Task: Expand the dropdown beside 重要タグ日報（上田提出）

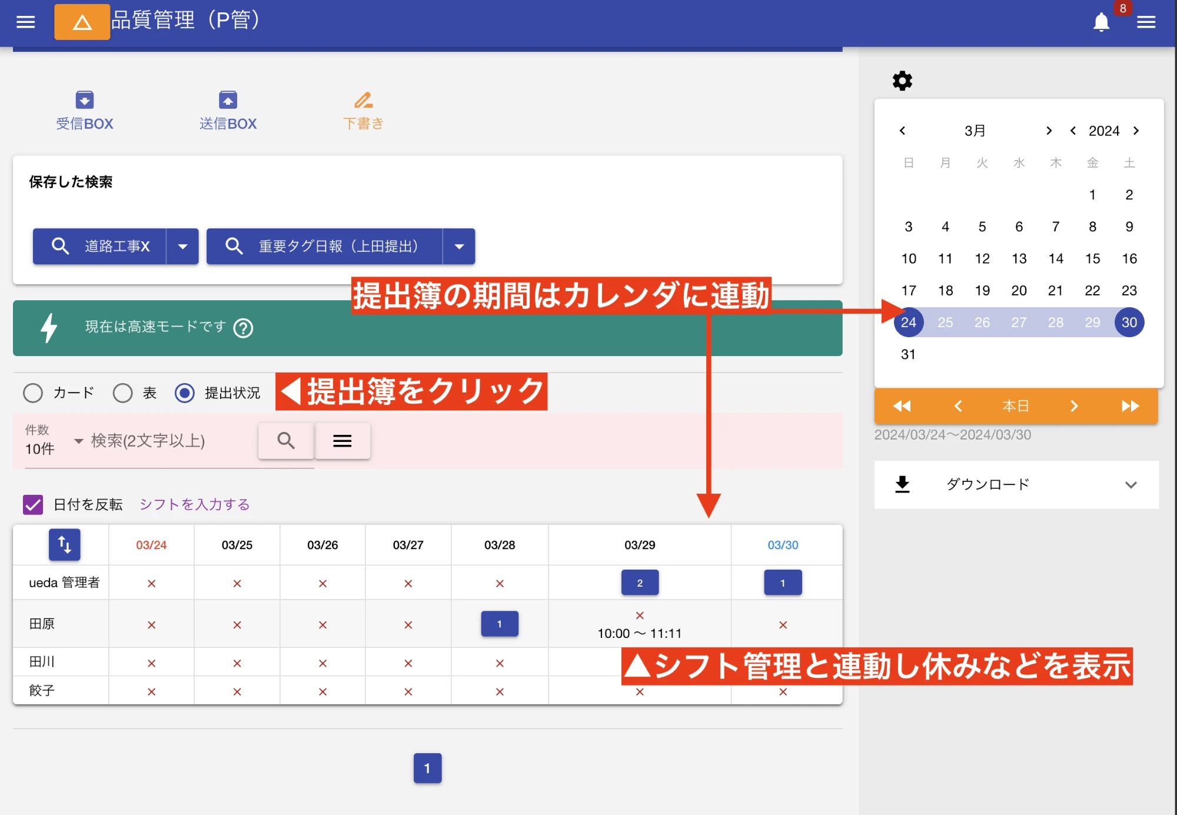Action: tap(458, 247)
